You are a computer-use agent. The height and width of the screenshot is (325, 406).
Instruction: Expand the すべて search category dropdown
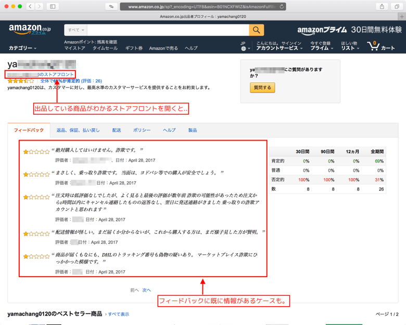pos(76,30)
